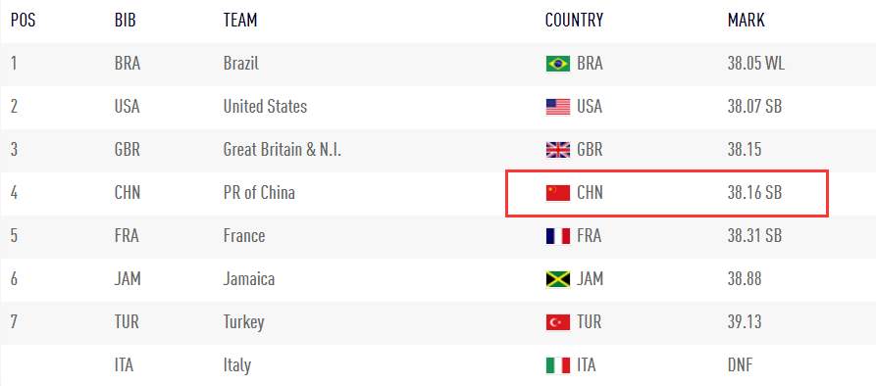Sort by the POS column header

[23, 20]
